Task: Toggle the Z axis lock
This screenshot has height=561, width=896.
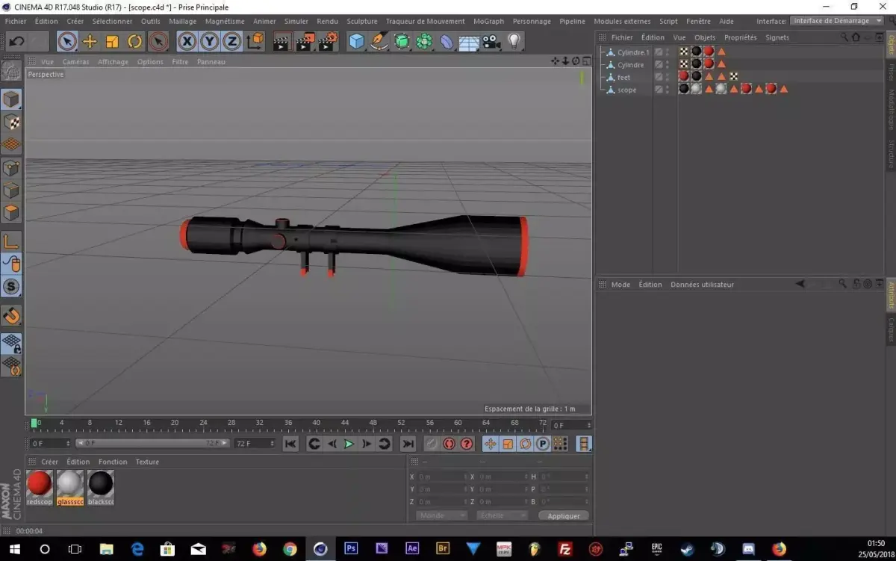Action: pos(232,42)
